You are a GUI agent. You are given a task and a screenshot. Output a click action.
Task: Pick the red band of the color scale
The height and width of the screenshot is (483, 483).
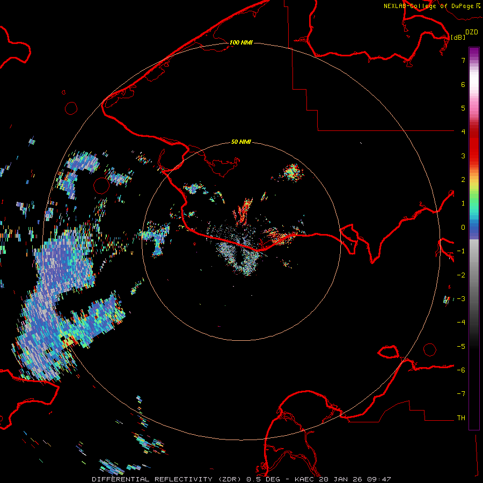(x=474, y=145)
